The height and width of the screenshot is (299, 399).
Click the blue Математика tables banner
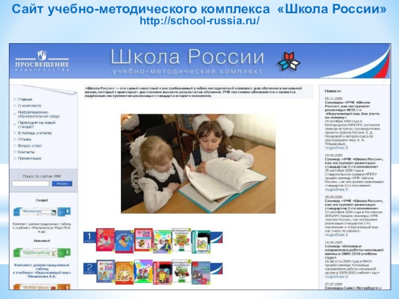pos(42,211)
